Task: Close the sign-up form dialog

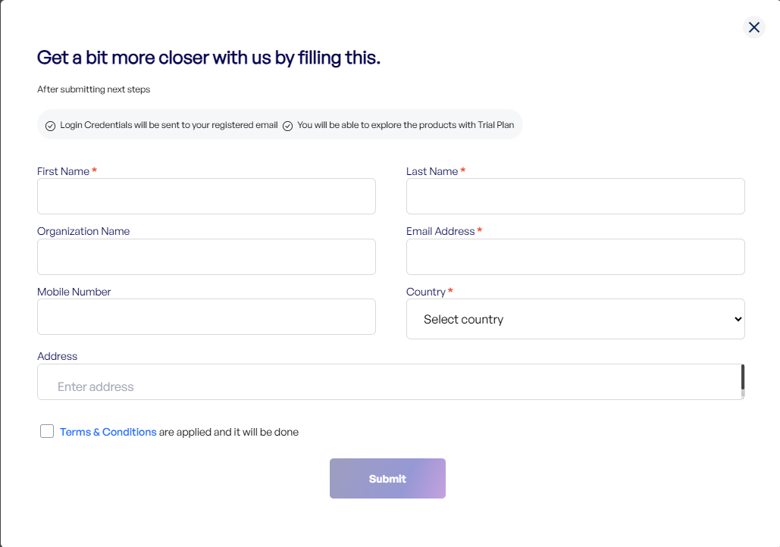Action: click(x=754, y=27)
